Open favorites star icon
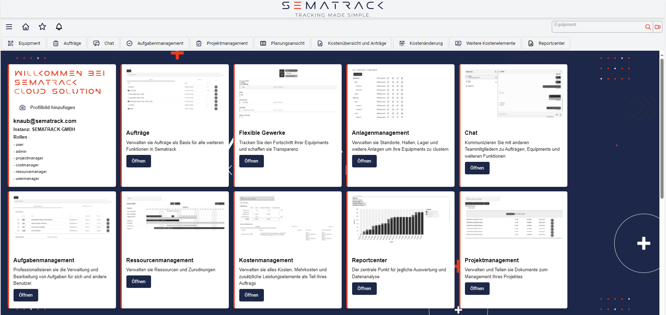666x315 pixels. pyautogui.click(x=42, y=27)
